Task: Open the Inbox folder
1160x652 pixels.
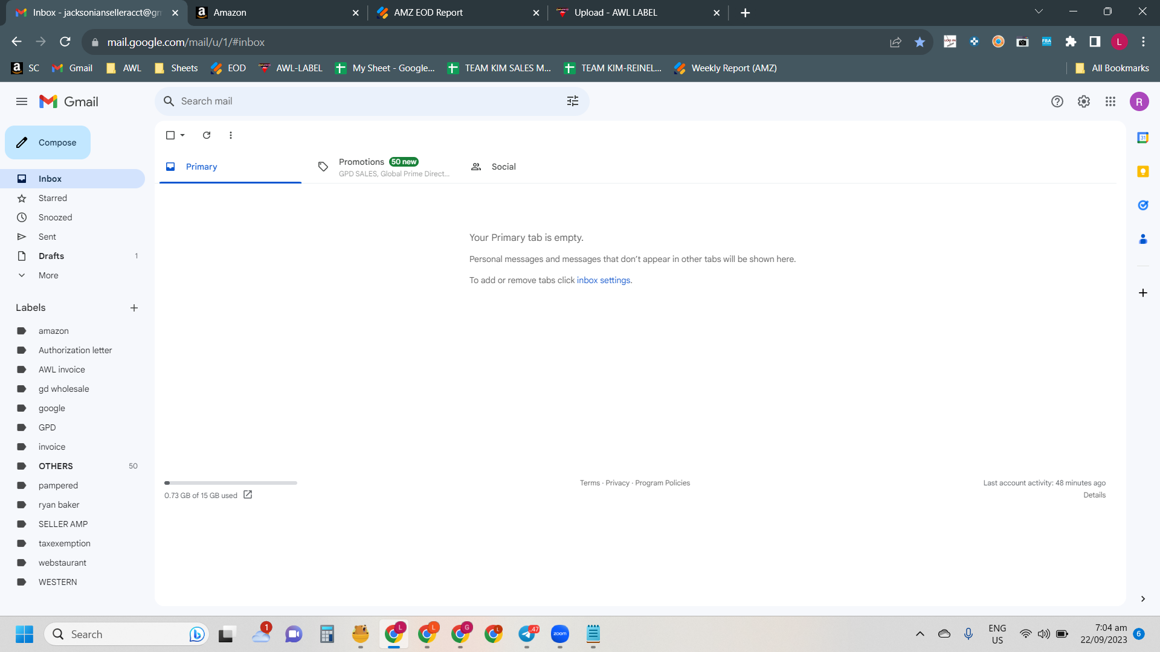Action: [x=72, y=179]
